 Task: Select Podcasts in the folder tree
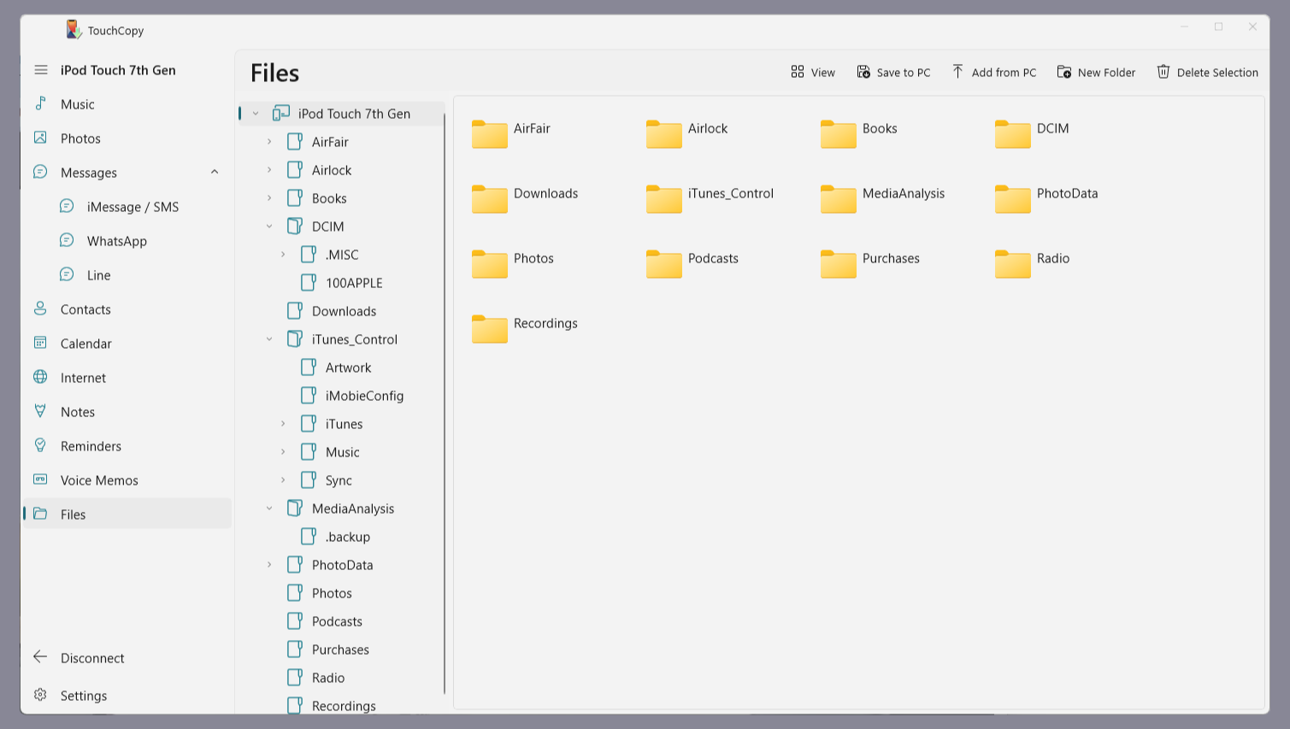337,621
